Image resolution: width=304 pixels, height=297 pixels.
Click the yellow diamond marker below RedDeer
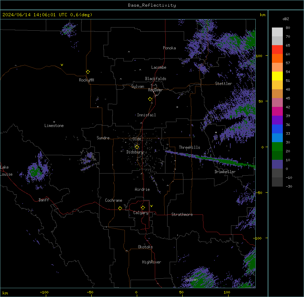pos(150,99)
